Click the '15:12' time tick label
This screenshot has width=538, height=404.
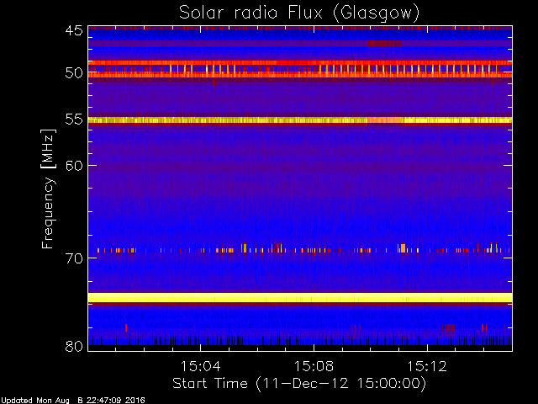point(427,366)
